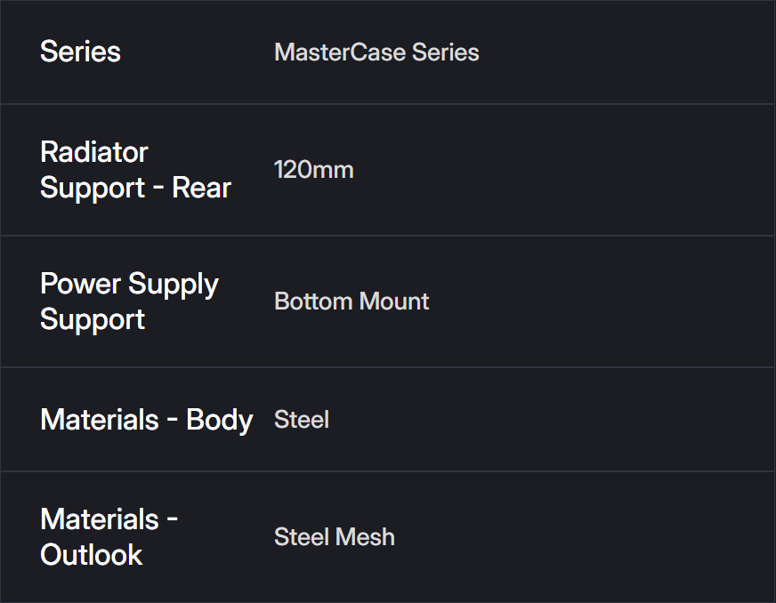
Task: Click the Materials - Outlook label
Action: tap(109, 537)
